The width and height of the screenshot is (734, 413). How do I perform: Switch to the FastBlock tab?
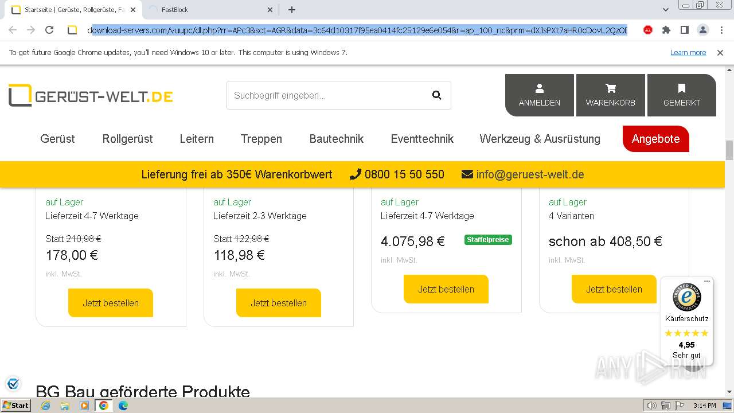(x=209, y=10)
